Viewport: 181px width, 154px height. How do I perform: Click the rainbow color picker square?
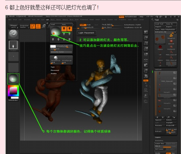[x=14, y=91]
